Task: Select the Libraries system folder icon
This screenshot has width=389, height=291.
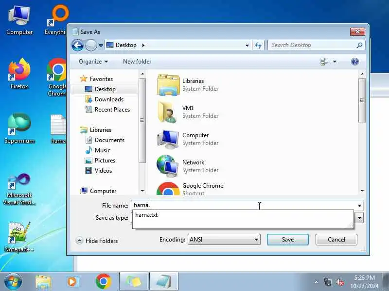Action: pos(168,84)
